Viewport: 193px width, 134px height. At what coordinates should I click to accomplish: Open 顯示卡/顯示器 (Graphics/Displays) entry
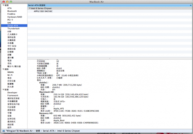tap(14, 66)
